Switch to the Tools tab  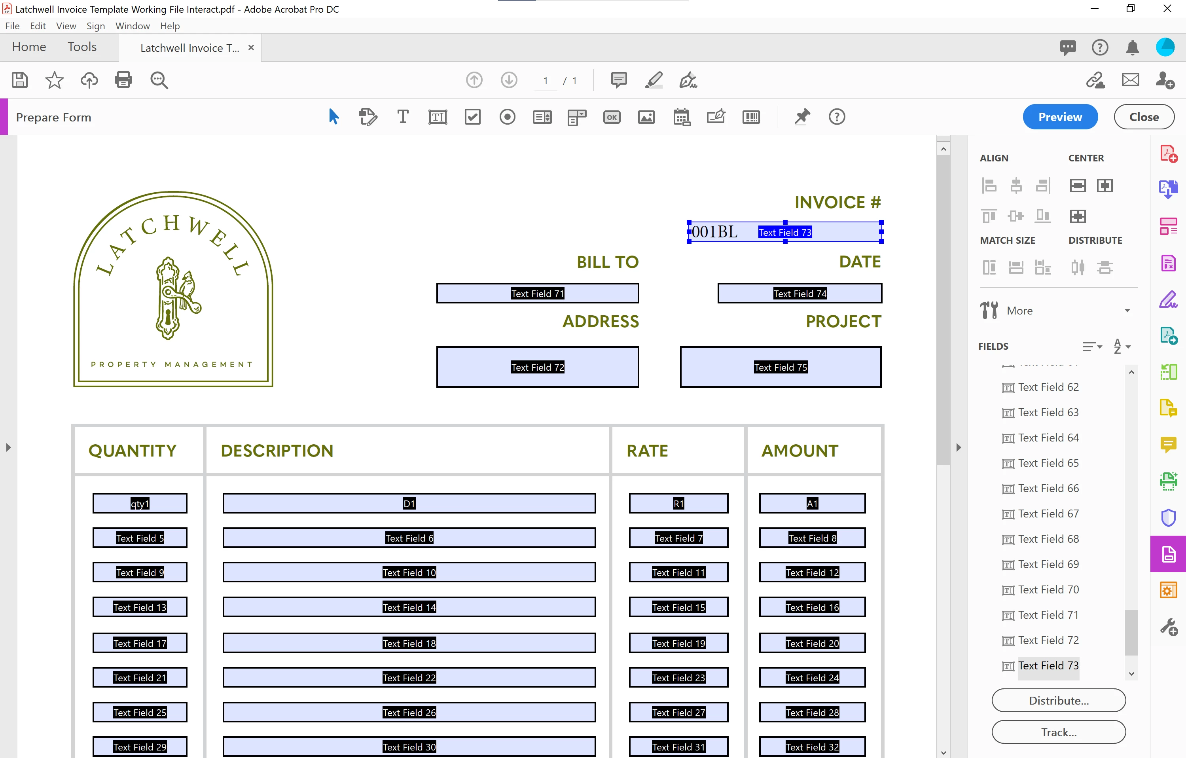82,47
